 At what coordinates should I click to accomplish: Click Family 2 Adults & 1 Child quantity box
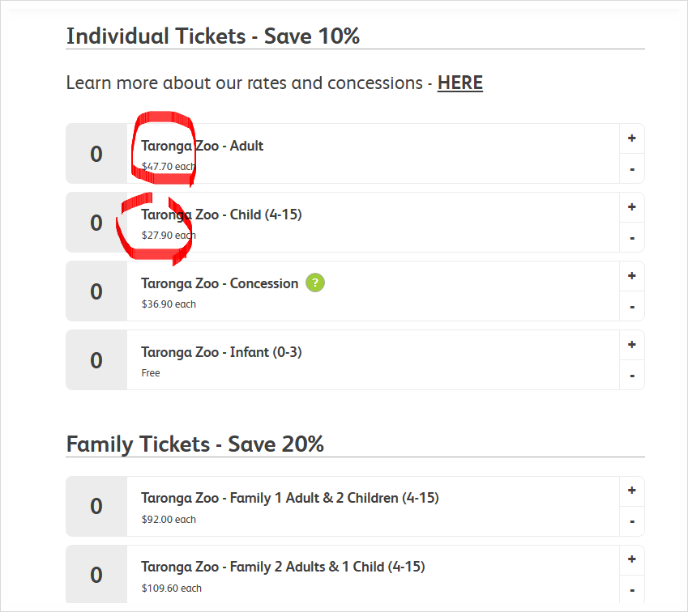(96, 575)
